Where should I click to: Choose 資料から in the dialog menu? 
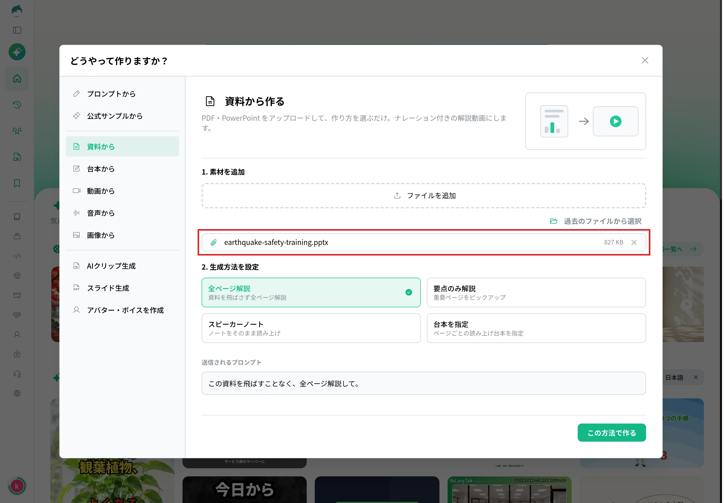[122, 147]
